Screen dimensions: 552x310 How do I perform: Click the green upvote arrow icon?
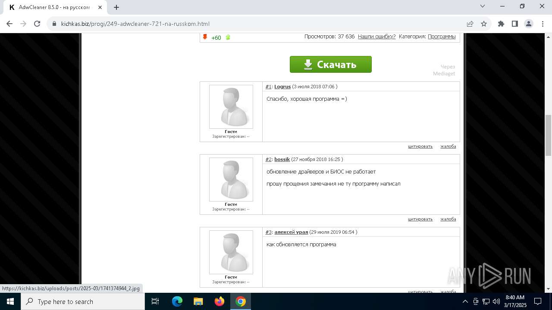228,37
